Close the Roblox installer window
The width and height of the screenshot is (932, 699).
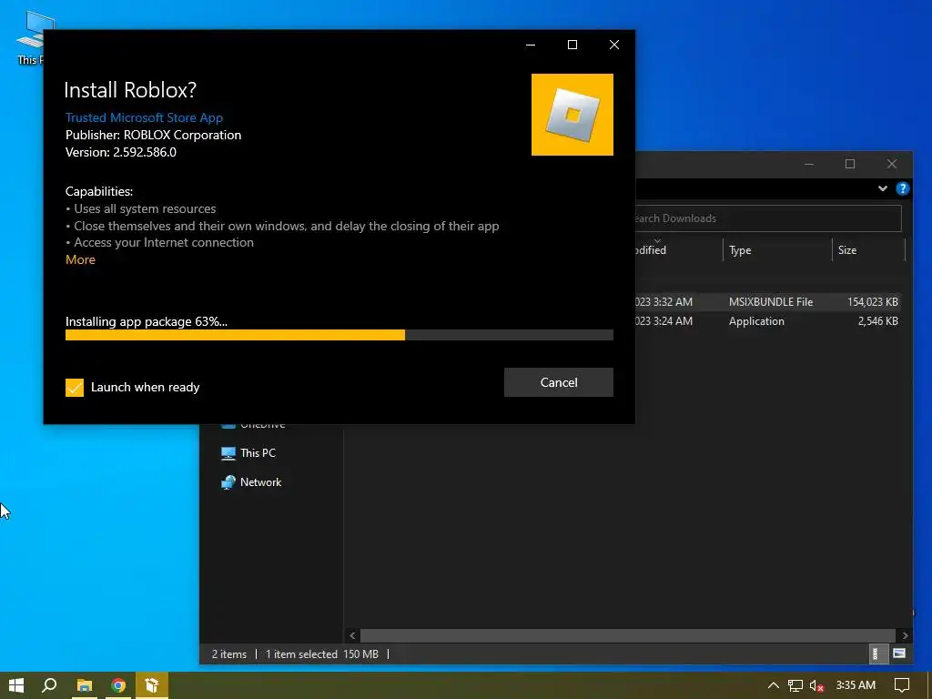(x=614, y=45)
